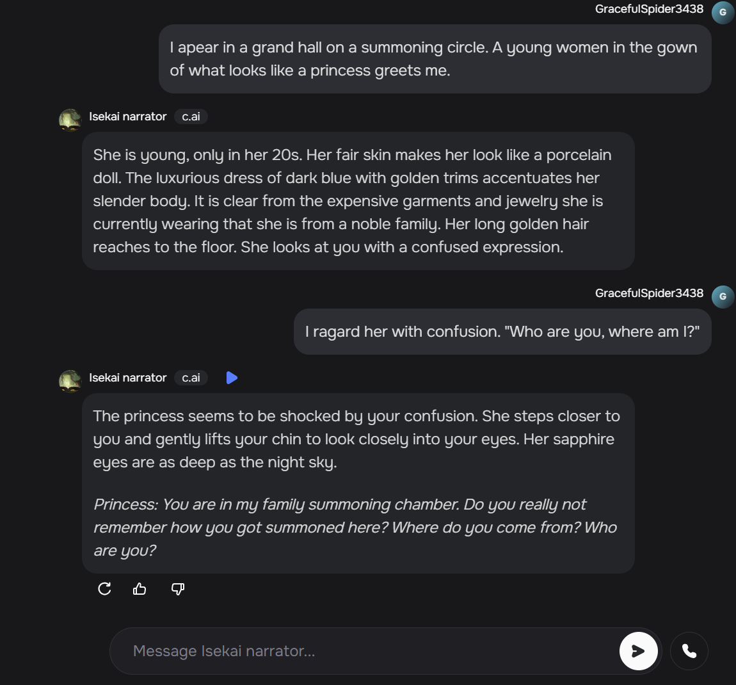Screen dimensions: 736x685
Task: Play the narrator's voice with the blue triangle
Action: 232,378
